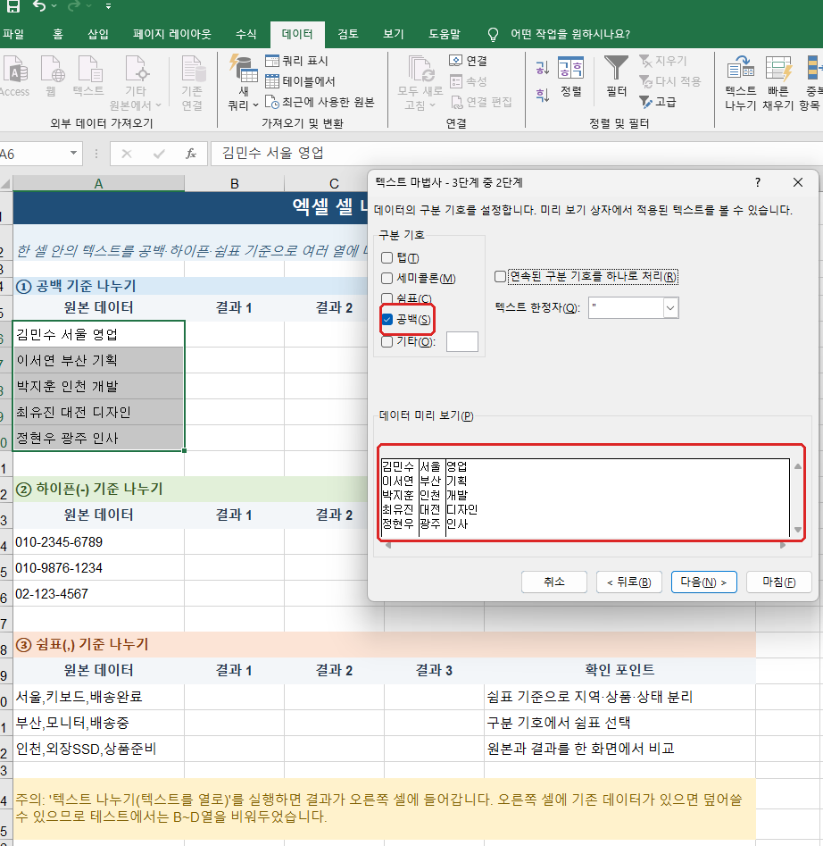823x846 pixels.
Task: Enable the 쉼표(C) delimiter checkbox
Action: (387, 298)
